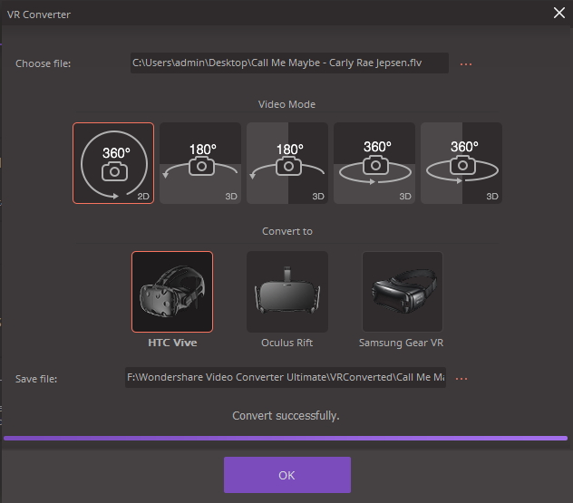Select 180° 3D side-by-side video mode
This screenshot has width=573, height=503.
[x=287, y=163]
